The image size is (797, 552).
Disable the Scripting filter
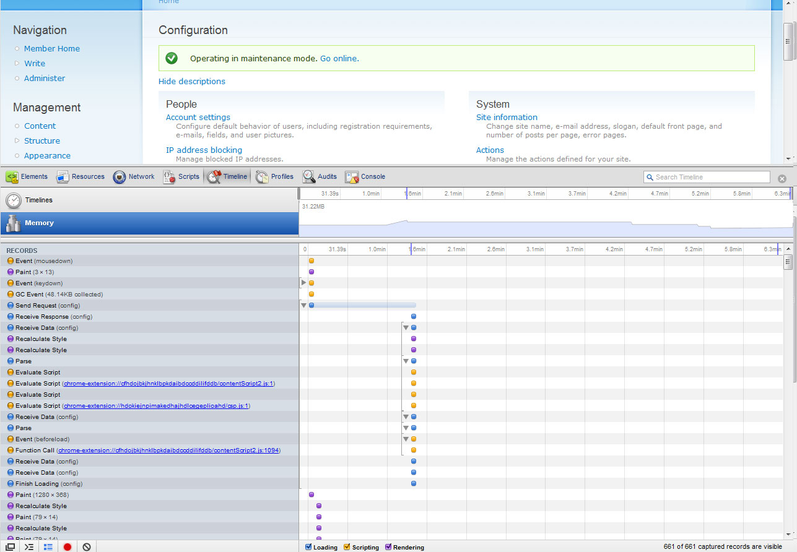[347, 547]
